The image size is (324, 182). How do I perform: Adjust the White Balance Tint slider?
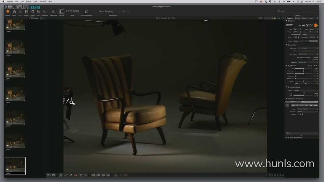coord(303,95)
